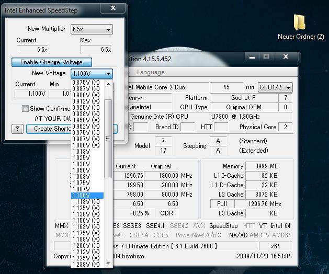This screenshot has width=329, height=274.
Task: Toggle the Show Confirmed checkbox
Action: point(25,109)
